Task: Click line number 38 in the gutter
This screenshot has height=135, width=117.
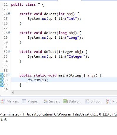Action: click(6, 80)
